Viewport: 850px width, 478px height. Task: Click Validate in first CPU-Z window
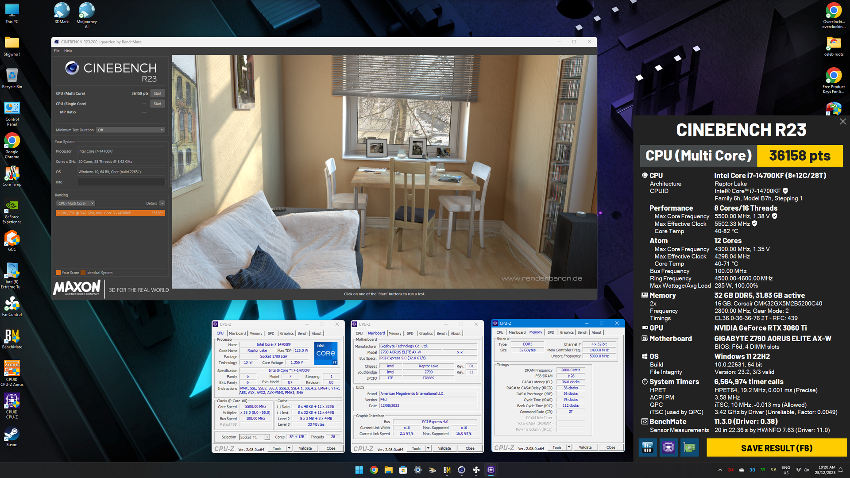[x=305, y=448]
